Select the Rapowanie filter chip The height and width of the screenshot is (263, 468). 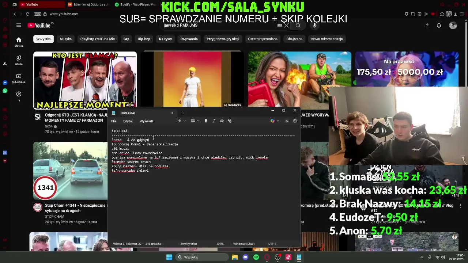click(189, 39)
